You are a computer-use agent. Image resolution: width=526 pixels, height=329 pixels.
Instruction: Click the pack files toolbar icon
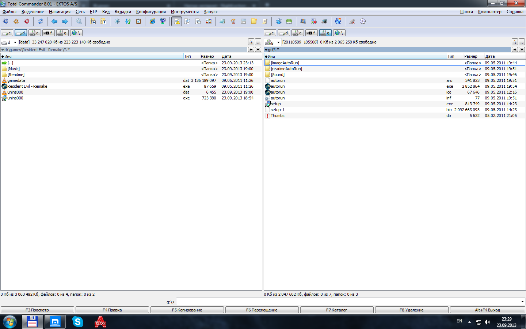pyautogui.click(x=93, y=21)
